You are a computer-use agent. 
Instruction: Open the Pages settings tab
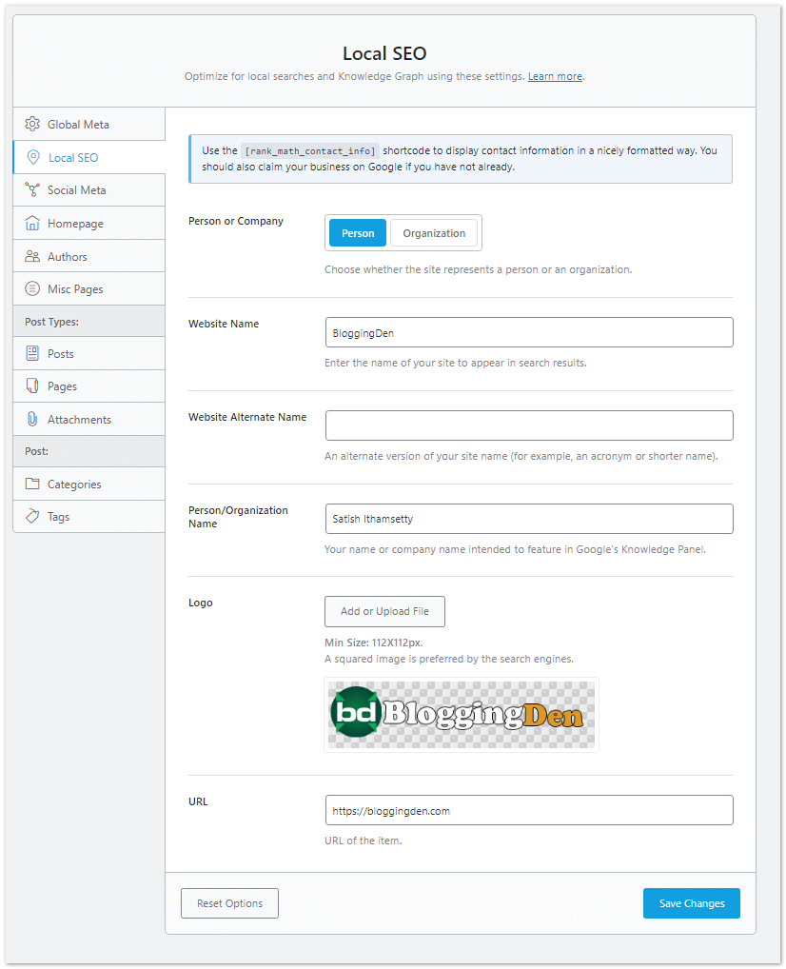pos(62,386)
